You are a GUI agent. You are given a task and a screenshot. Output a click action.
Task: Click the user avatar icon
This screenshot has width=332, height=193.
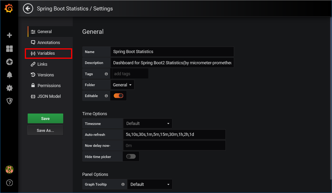coord(9,170)
